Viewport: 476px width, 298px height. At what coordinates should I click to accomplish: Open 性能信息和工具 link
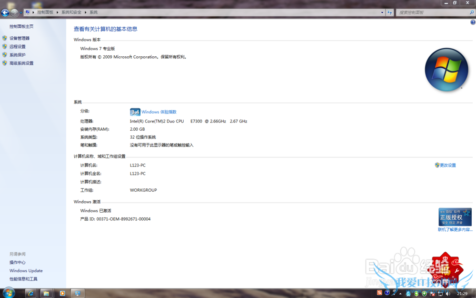click(x=23, y=279)
